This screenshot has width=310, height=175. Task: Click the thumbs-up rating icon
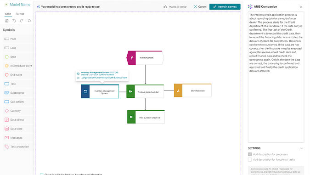click(x=165, y=7)
